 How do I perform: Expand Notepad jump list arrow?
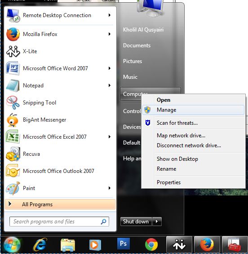coord(110,86)
